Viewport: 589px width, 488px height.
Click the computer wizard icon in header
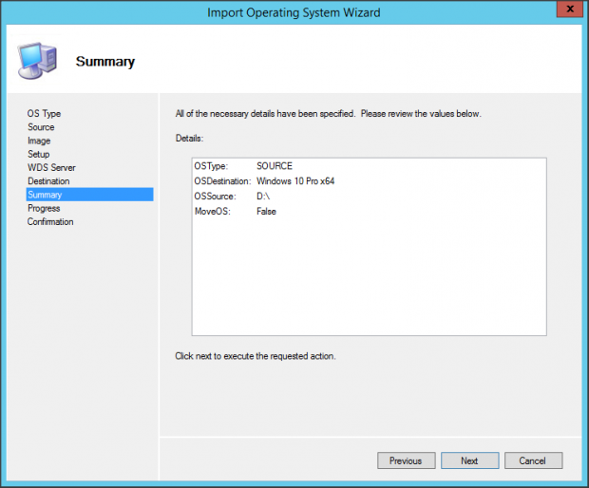(x=36, y=61)
